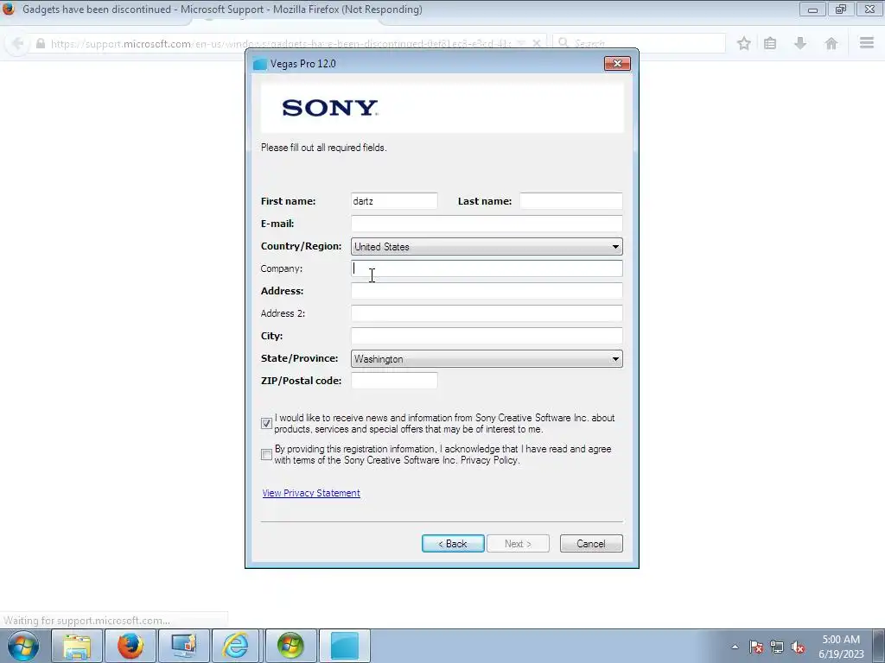Open the Windows Start menu
Viewport: 885px width, 663px height.
23,646
